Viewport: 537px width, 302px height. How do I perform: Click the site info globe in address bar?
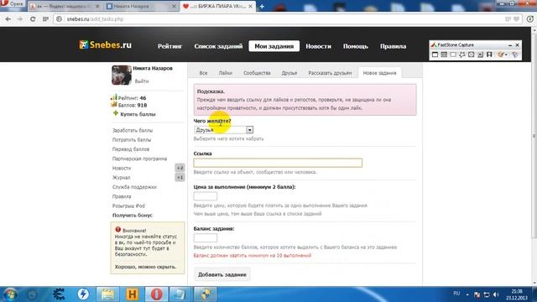pos(59,19)
